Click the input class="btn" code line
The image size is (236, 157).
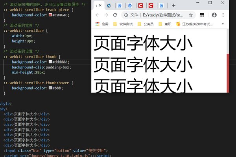click(x=55, y=151)
